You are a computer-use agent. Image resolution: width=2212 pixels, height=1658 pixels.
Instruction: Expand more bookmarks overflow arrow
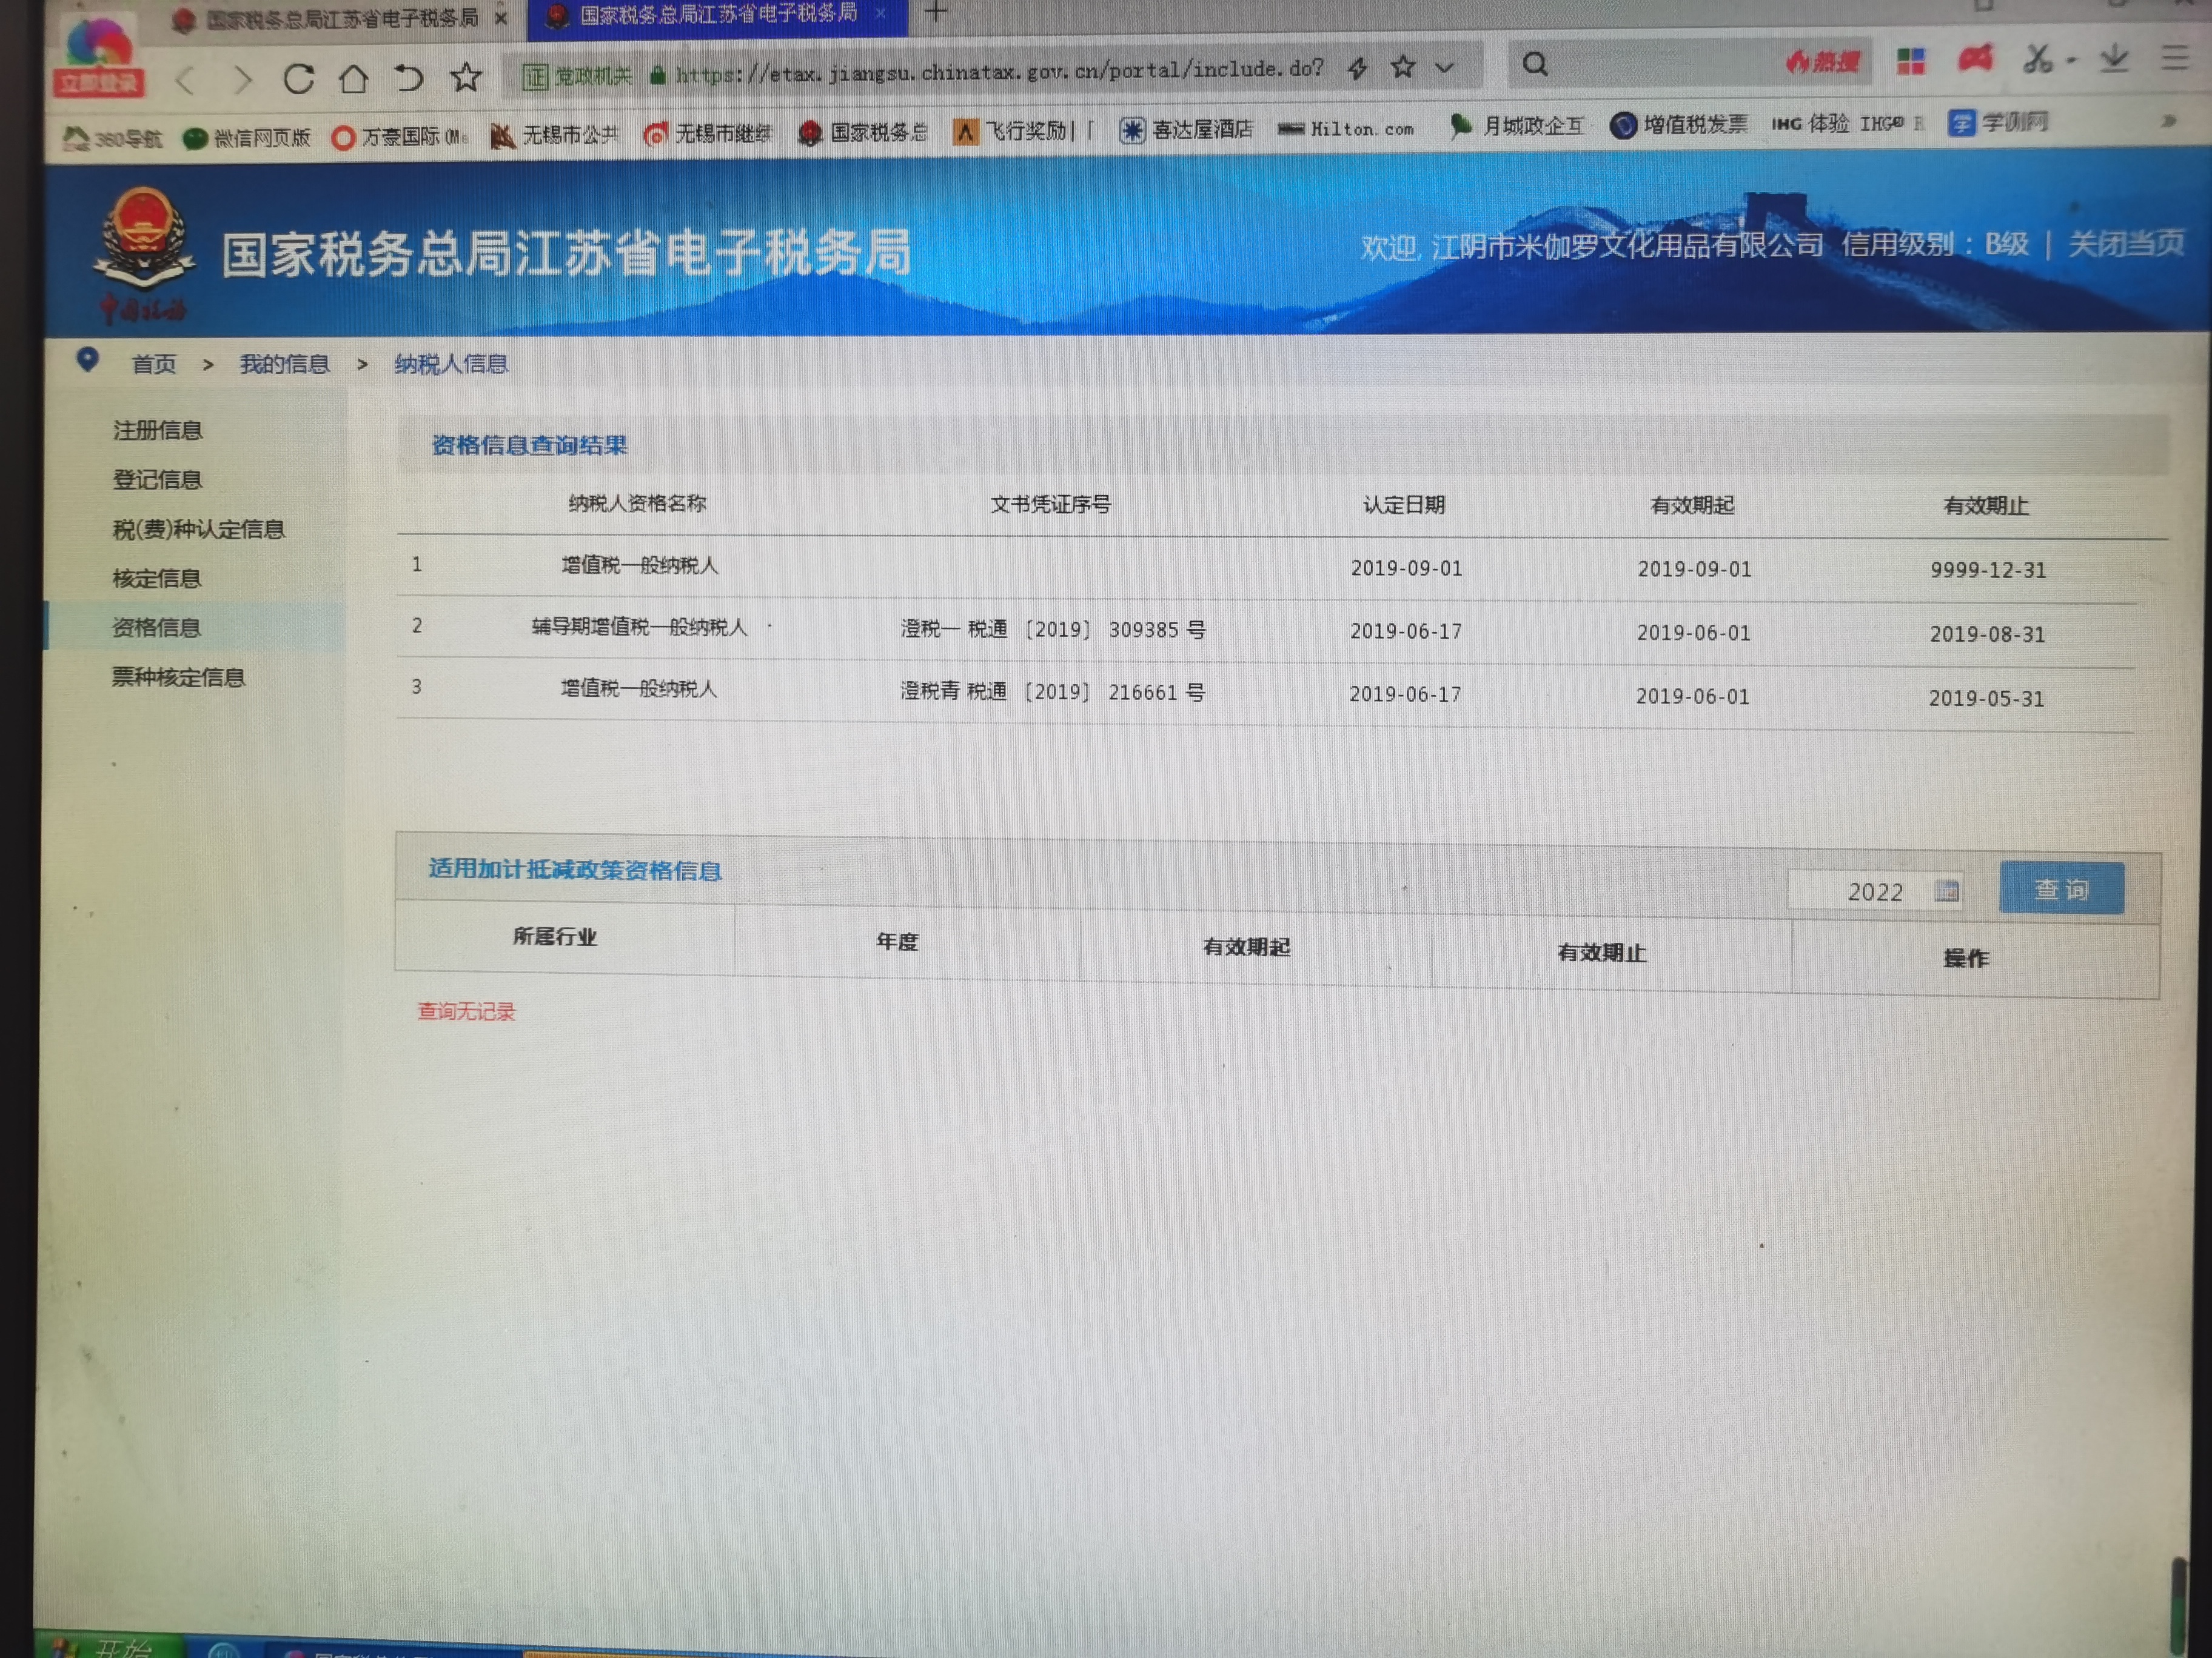point(2168,122)
